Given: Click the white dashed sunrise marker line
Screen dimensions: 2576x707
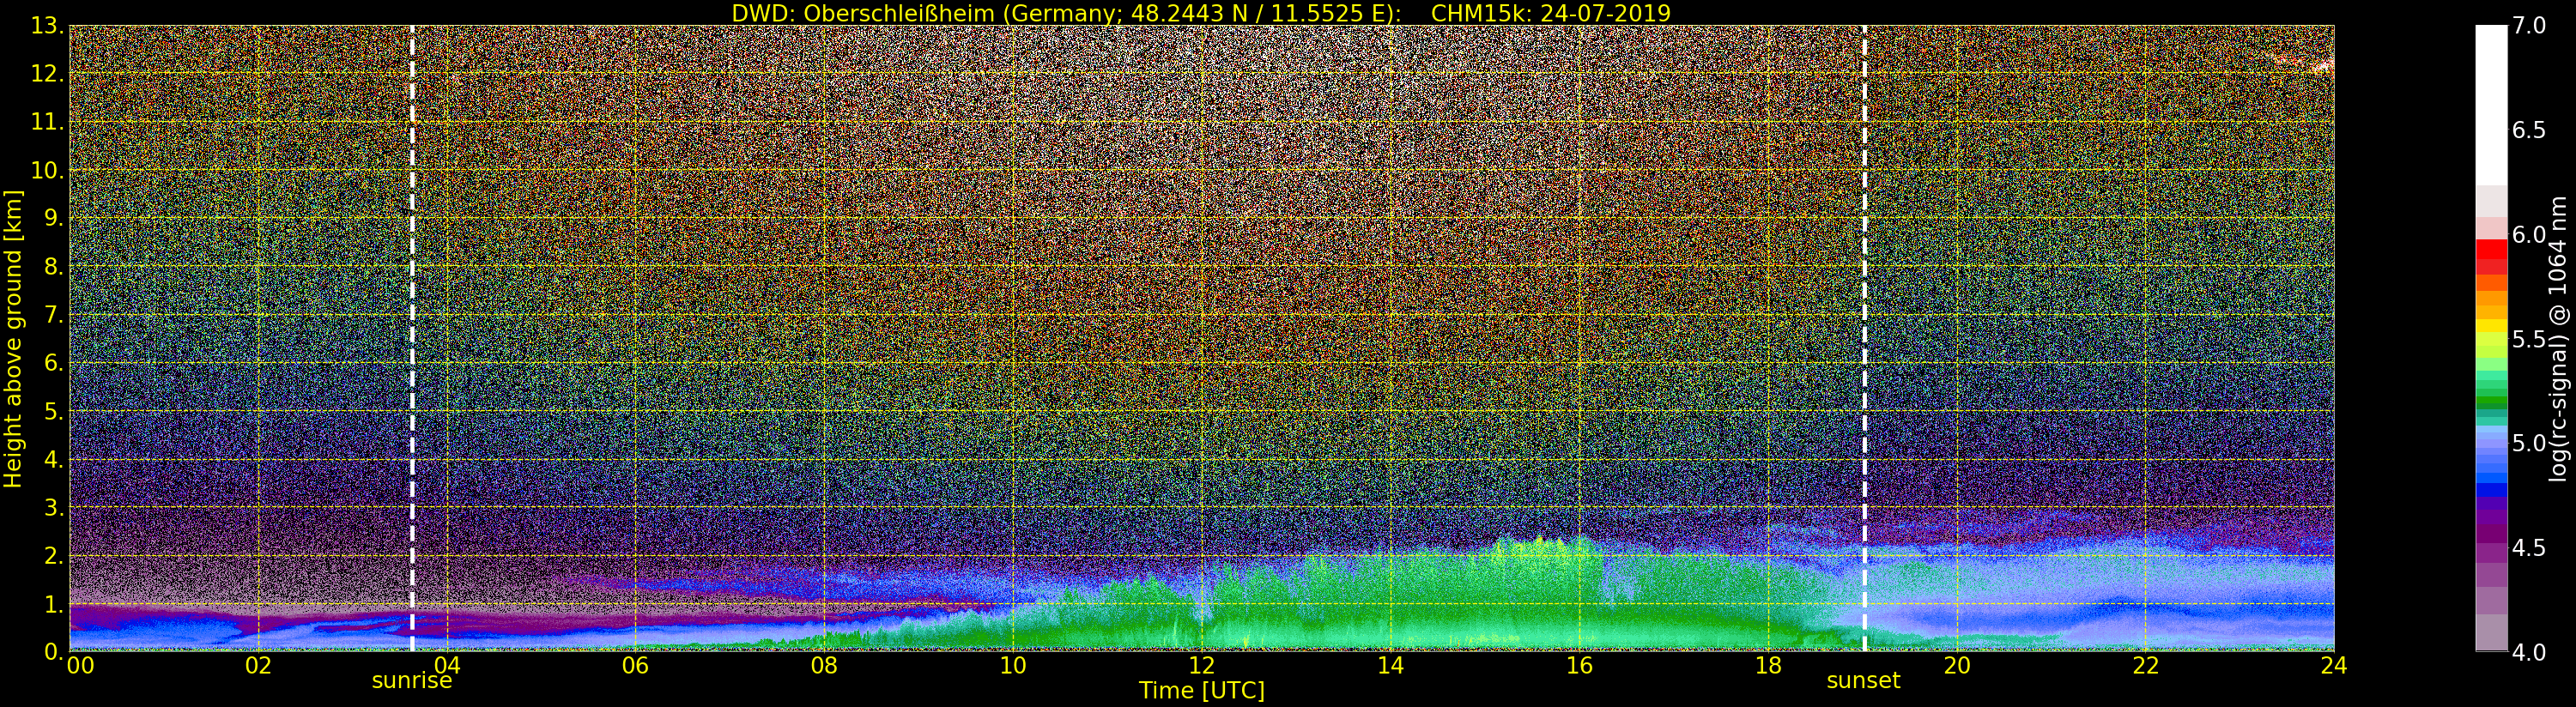Looking at the screenshot, I should [411, 338].
